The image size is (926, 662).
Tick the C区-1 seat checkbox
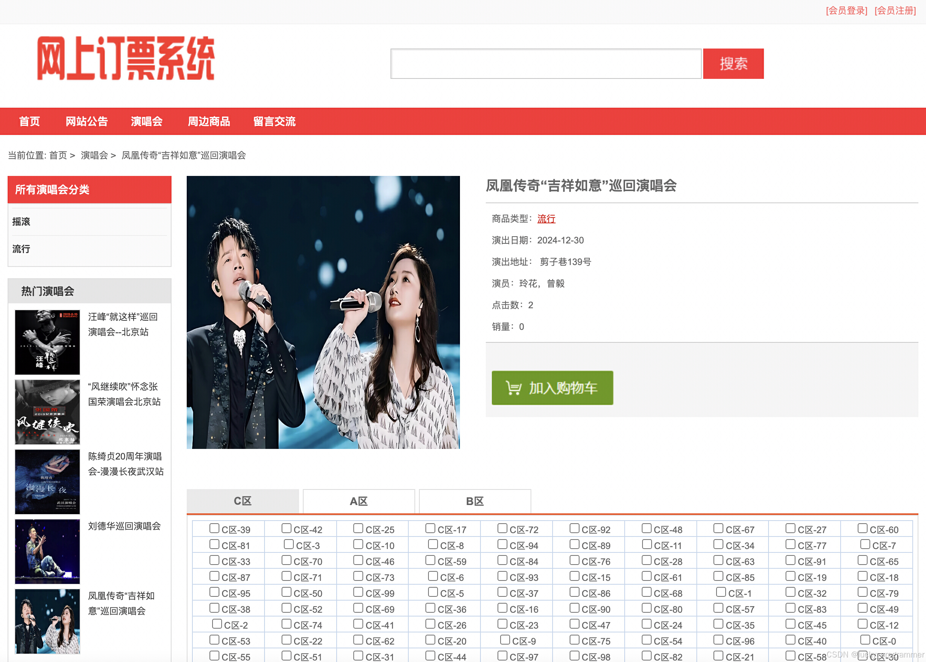[x=721, y=592]
